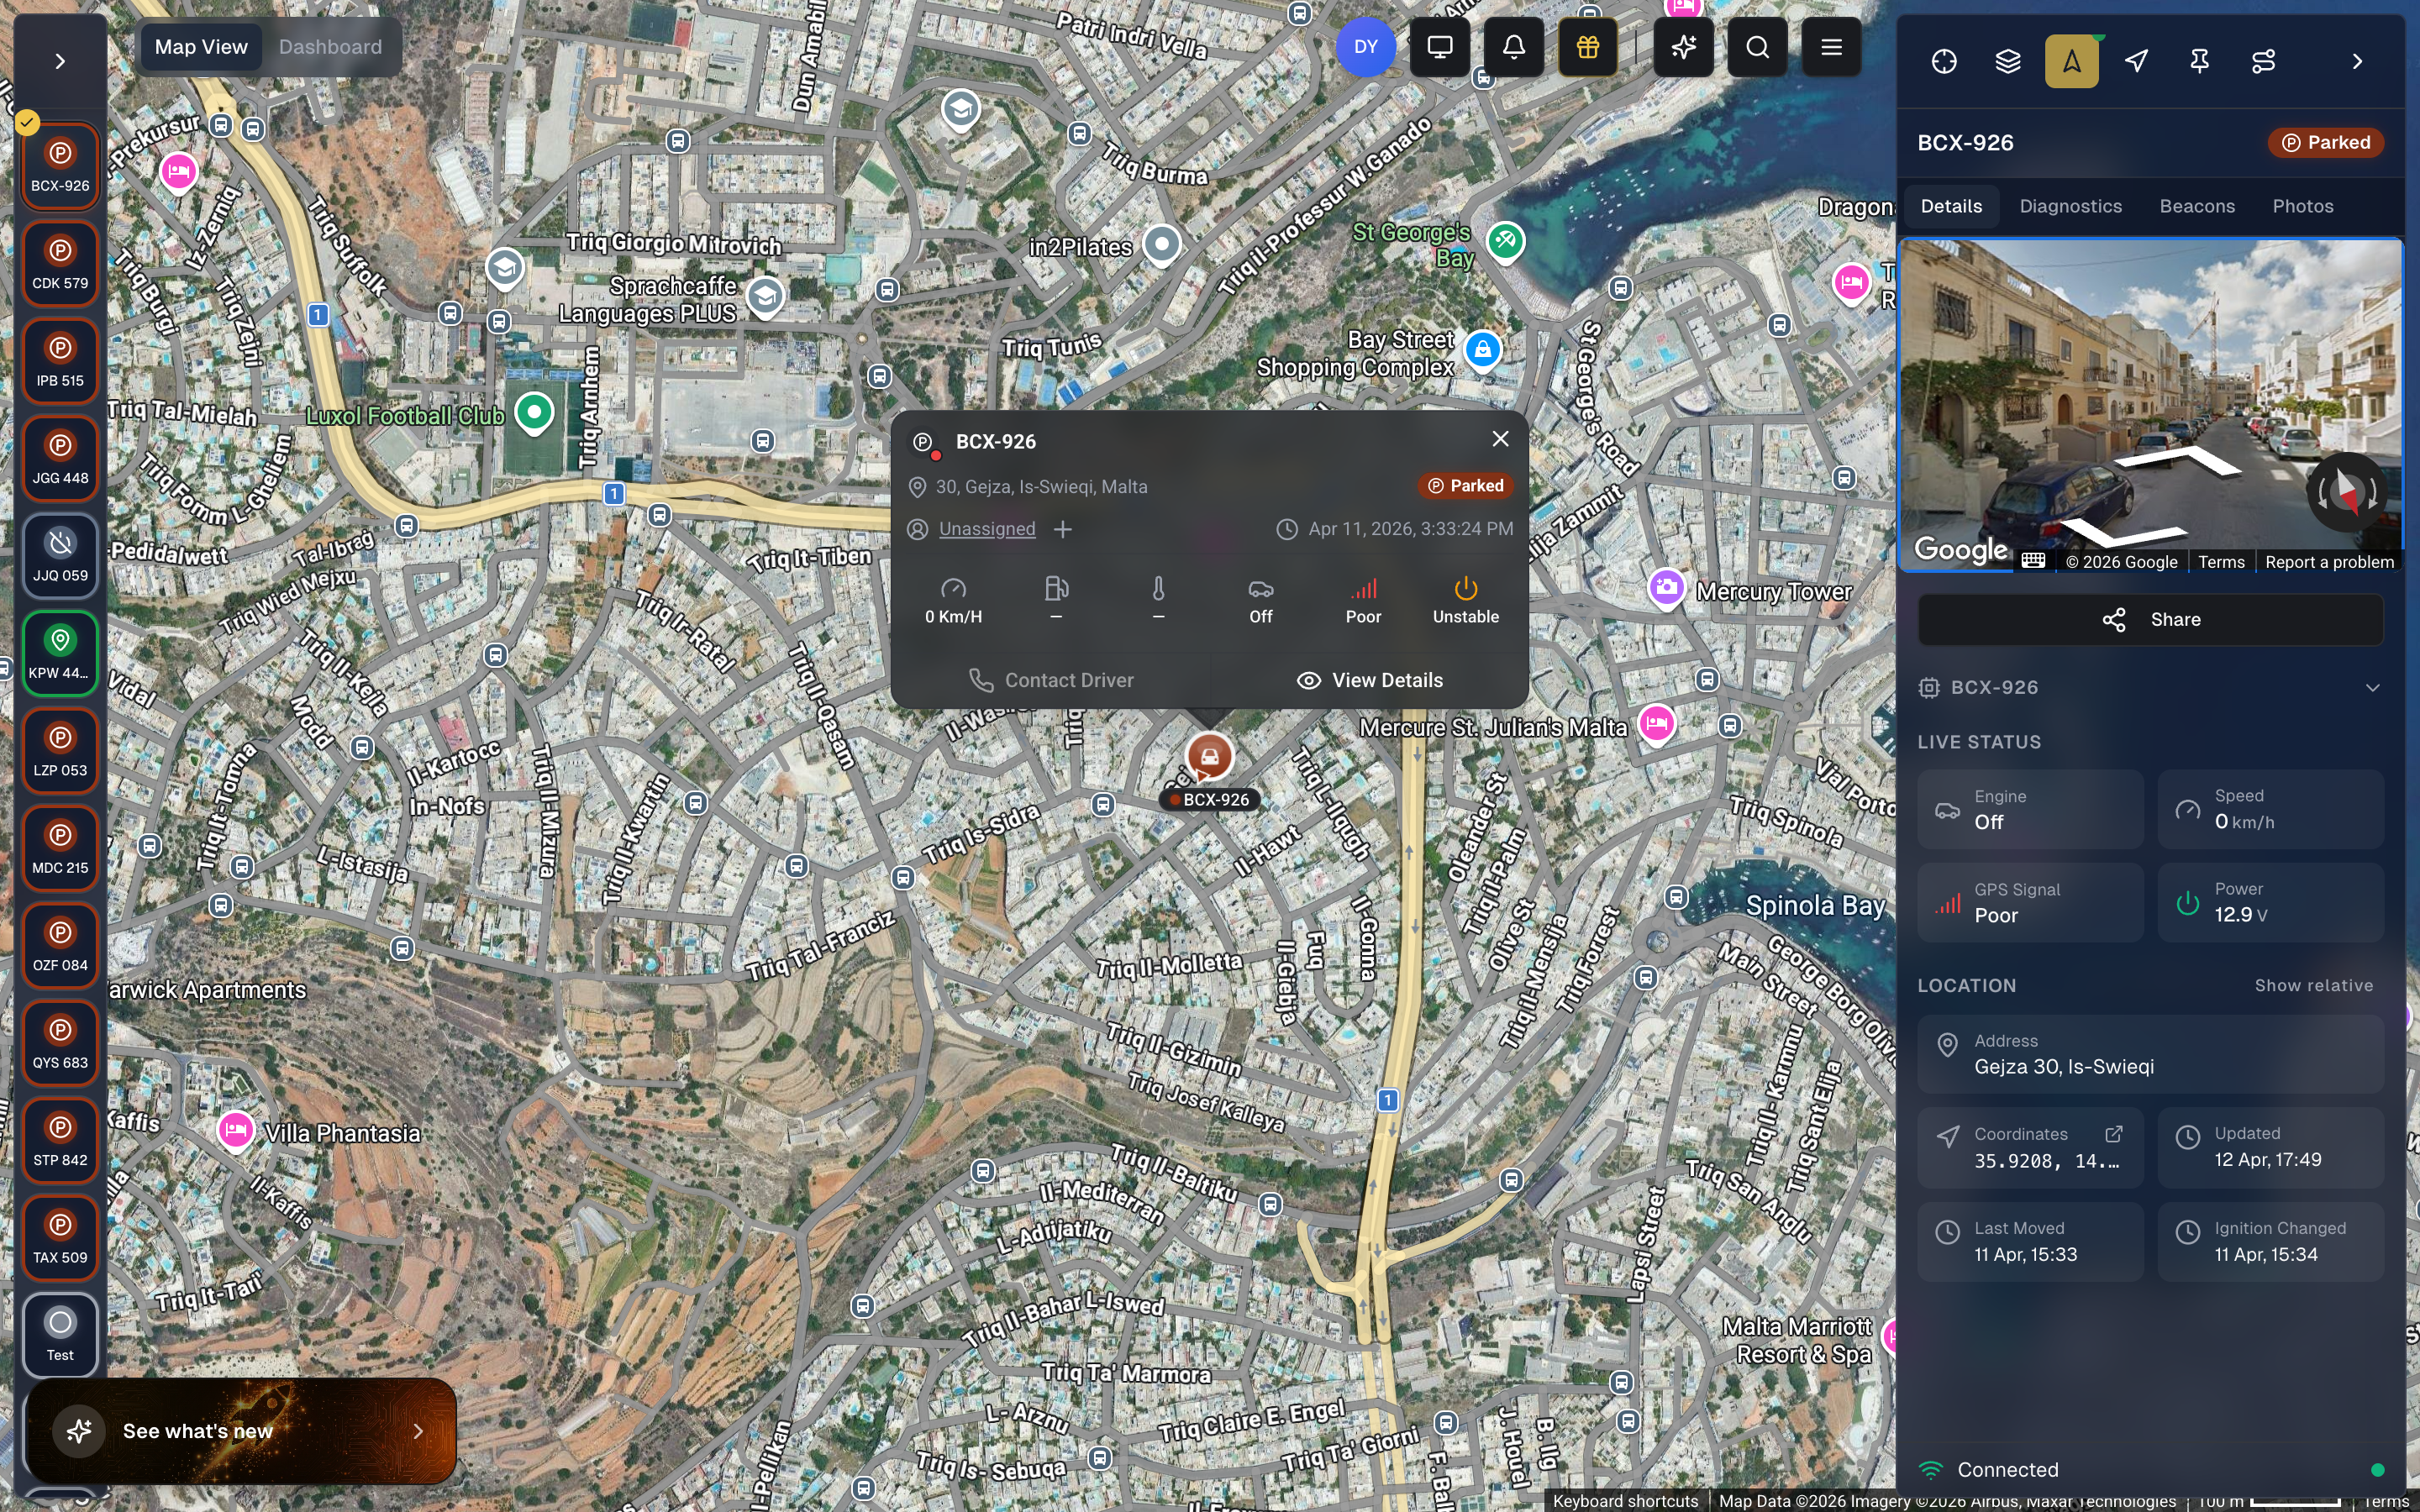The image size is (2420, 1512).
Task: Click the Villa Phantasia hotel pin
Action: (236, 1131)
